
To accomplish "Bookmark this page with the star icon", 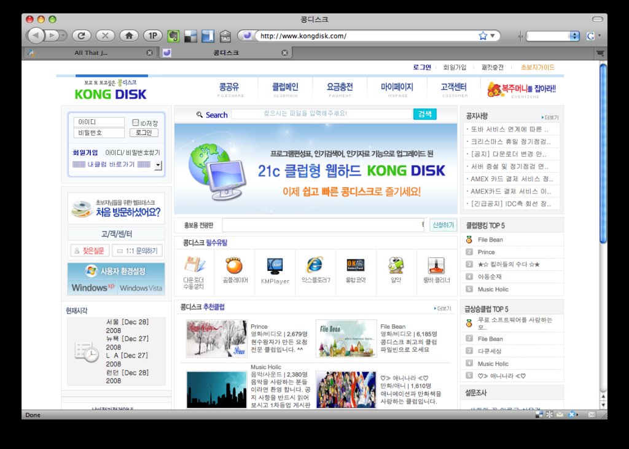I will [483, 36].
